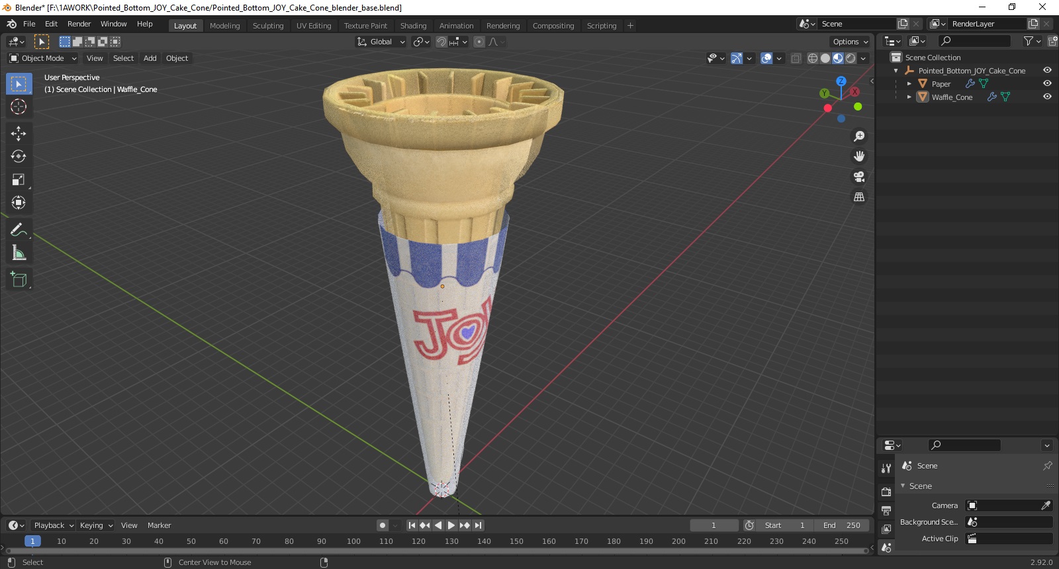The image size is (1059, 569).
Task: Click the Start frame field
Action: [785, 525]
